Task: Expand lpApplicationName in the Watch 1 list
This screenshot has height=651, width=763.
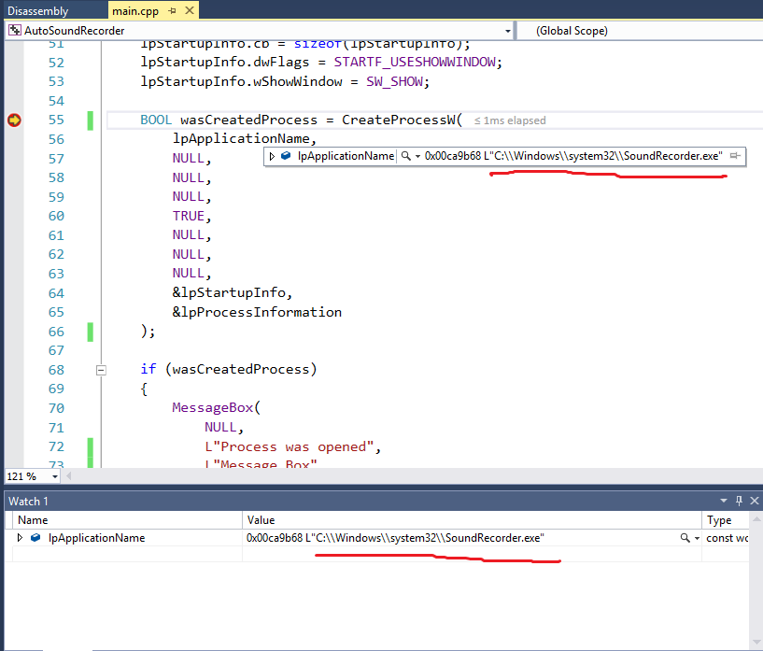Action: coord(21,538)
